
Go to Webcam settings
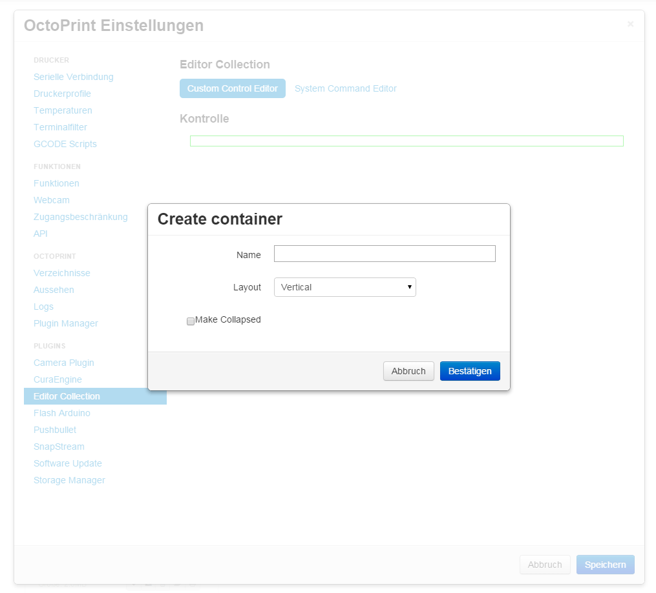[52, 200]
